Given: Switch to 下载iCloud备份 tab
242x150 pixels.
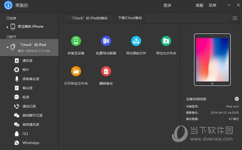Looking at the screenshot, I should point(130,18).
